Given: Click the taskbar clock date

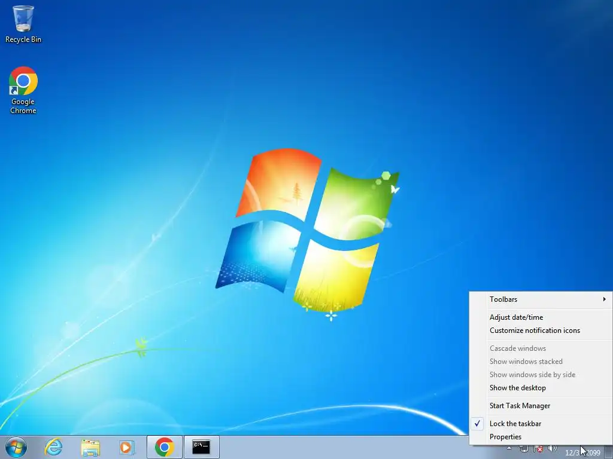Looking at the screenshot, I should coord(582,453).
